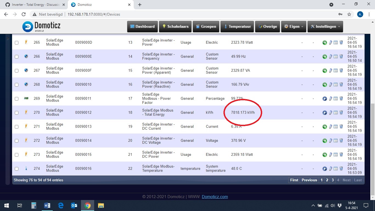The width and height of the screenshot is (375, 211).
Task: Check the box for device 269
Action: pos(17,99)
